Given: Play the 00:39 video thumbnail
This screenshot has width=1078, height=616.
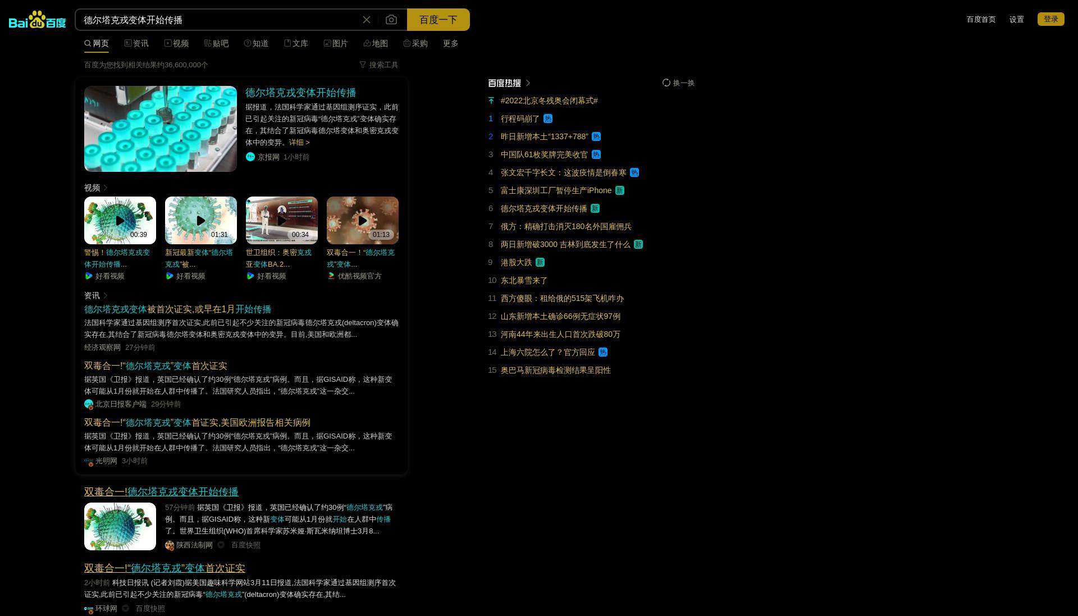Looking at the screenshot, I should [120, 220].
